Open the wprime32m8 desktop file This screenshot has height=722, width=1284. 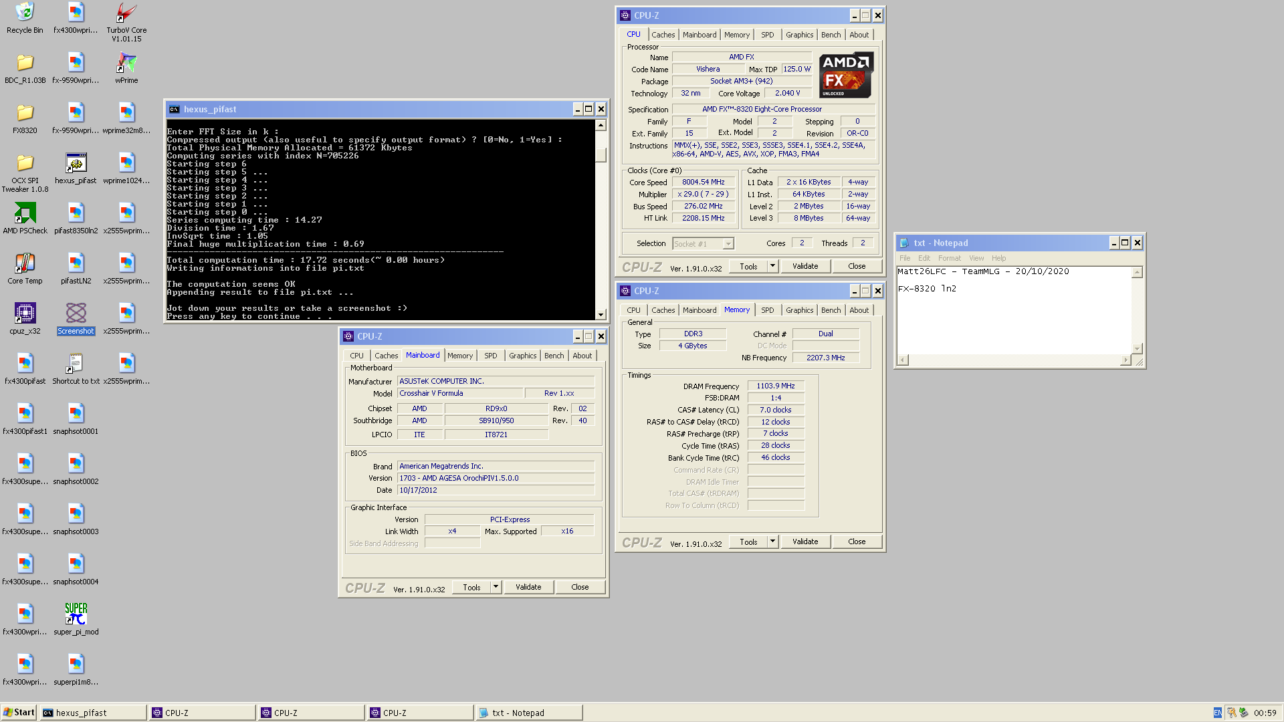click(126, 118)
